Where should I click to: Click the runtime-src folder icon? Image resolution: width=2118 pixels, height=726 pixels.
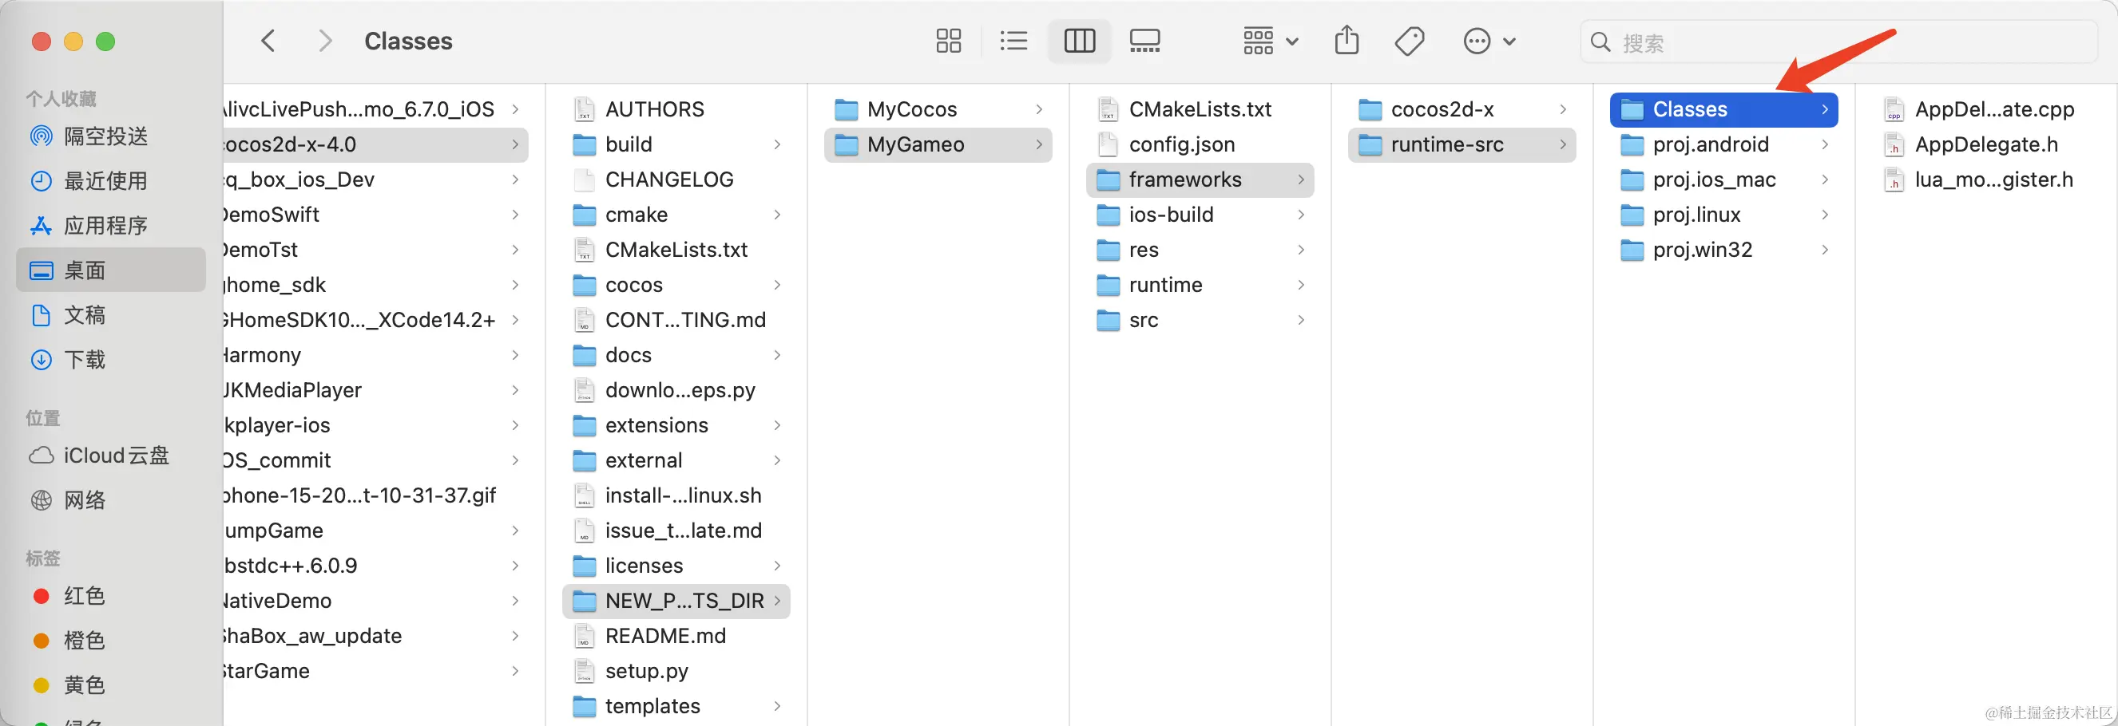point(1370,145)
